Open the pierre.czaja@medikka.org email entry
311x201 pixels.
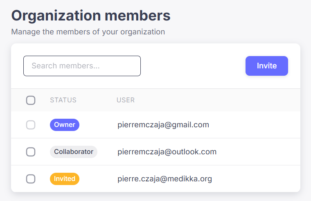click(165, 179)
